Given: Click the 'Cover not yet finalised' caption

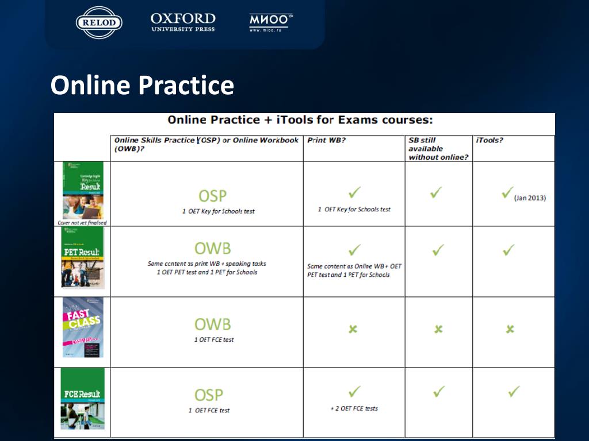Looking at the screenshot, I should click(82, 223).
